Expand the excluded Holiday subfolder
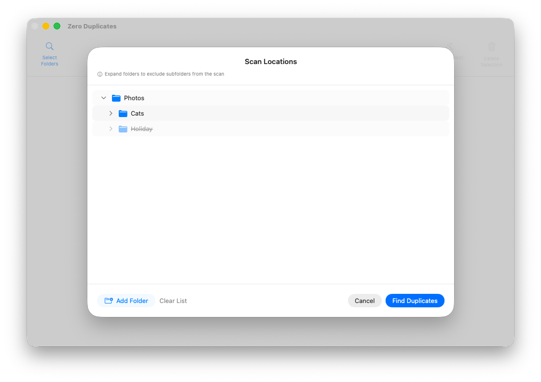The width and height of the screenshot is (541, 382). pyautogui.click(x=111, y=129)
